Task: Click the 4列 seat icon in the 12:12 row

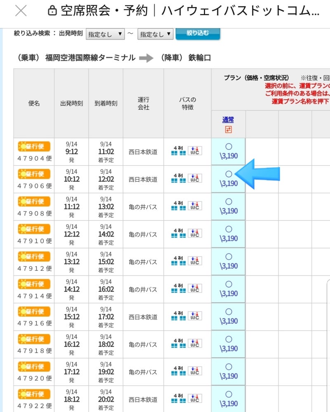Action: click(x=179, y=233)
